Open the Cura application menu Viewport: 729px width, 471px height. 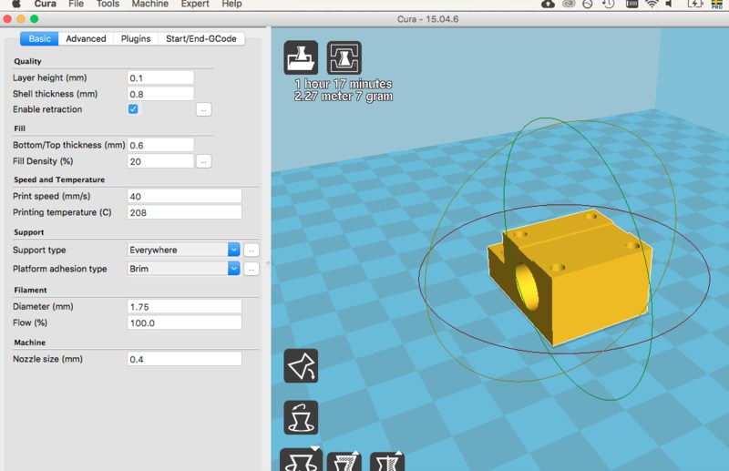pos(45,5)
